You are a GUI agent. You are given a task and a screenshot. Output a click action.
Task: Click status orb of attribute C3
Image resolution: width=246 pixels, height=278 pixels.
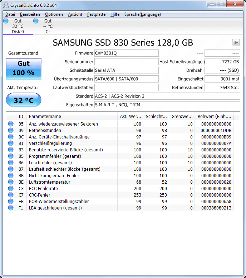coord(11,188)
